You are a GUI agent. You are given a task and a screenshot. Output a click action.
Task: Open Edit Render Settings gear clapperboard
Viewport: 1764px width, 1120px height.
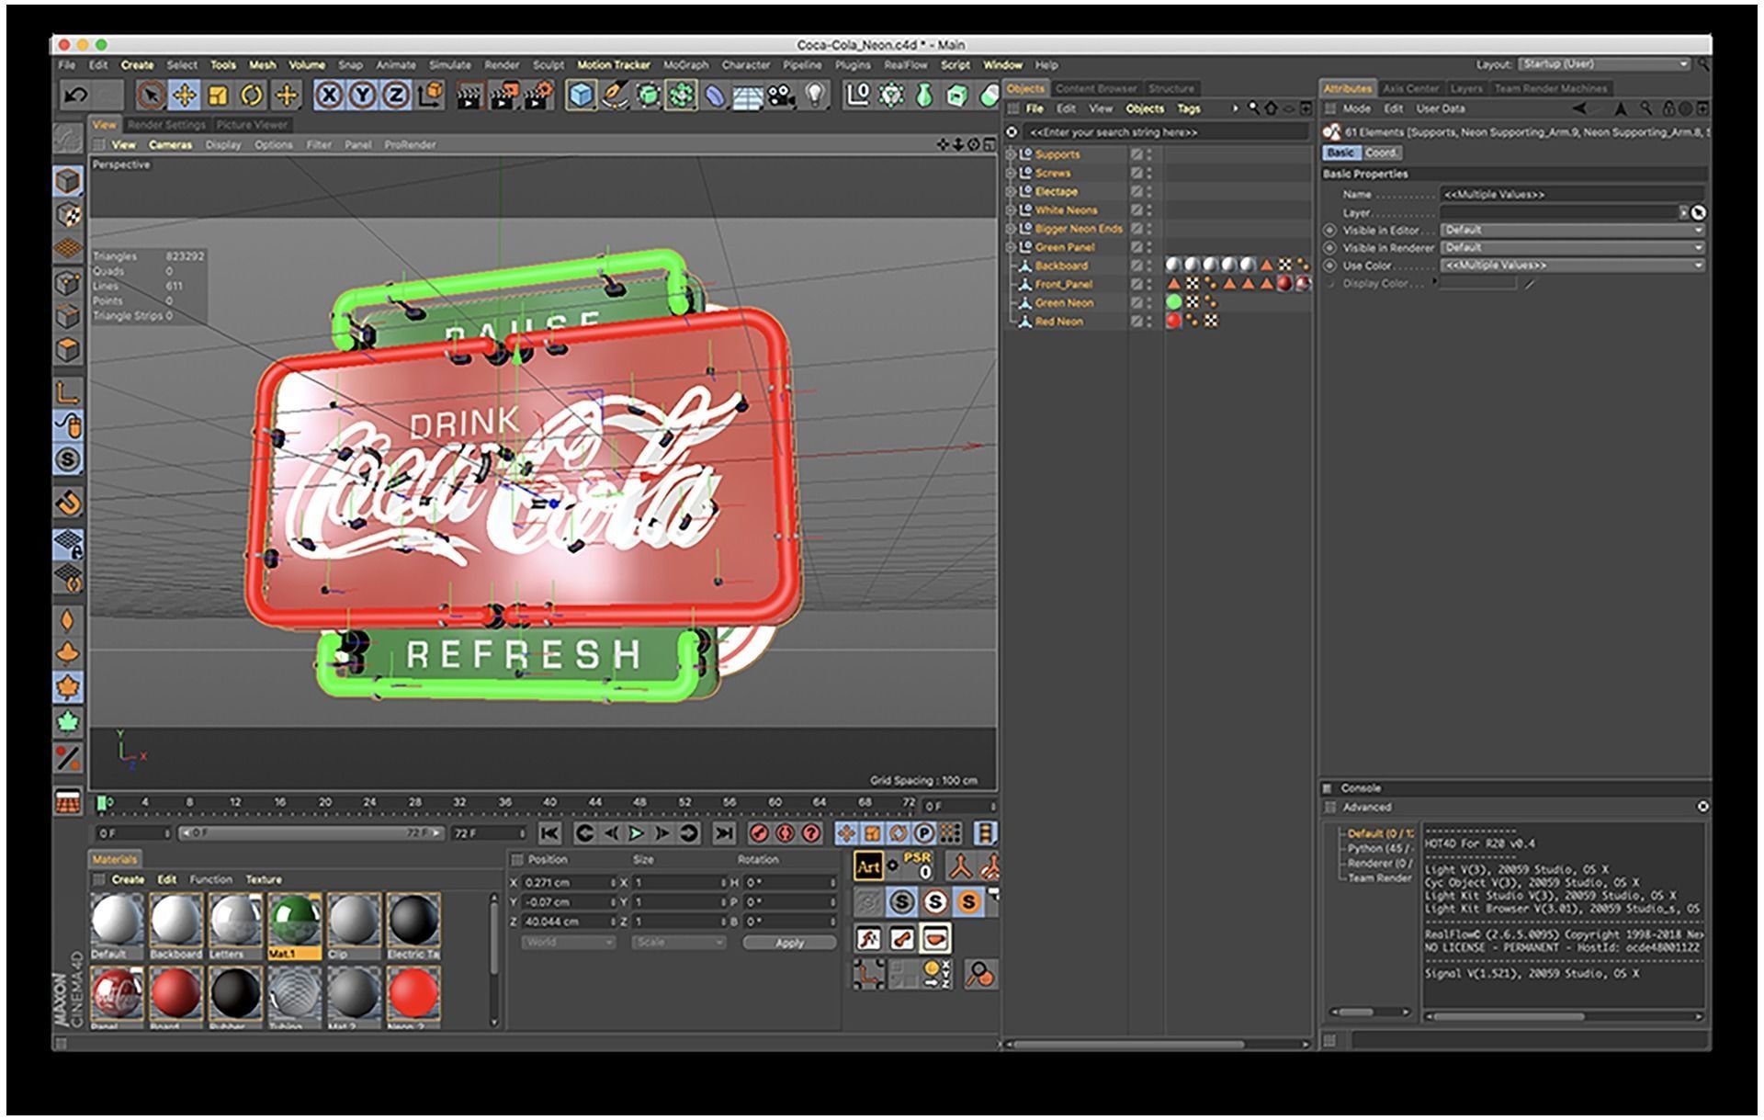point(538,95)
